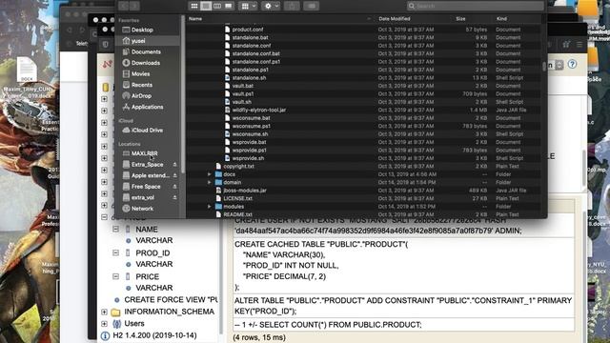The width and height of the screenshot is (610, 343).
Task: Click the PROD_ID column in H2 tree
Action: click(x=152, y=253)
